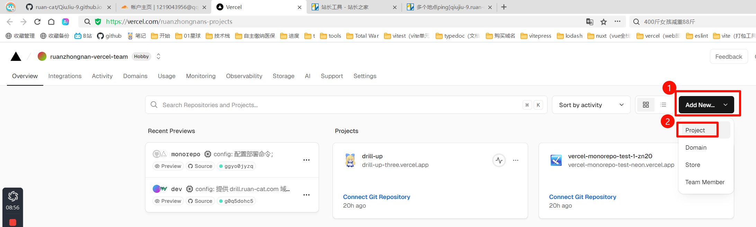
Task: Click Preview button for dev branch
Action: (x=168, y=201)
